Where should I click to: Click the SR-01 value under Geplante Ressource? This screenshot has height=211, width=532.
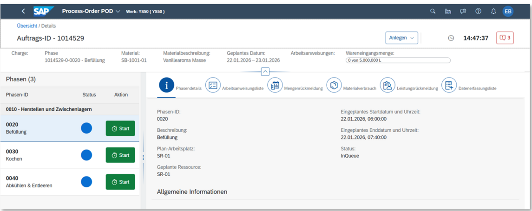pyautogui.click(x=164, y=174)
